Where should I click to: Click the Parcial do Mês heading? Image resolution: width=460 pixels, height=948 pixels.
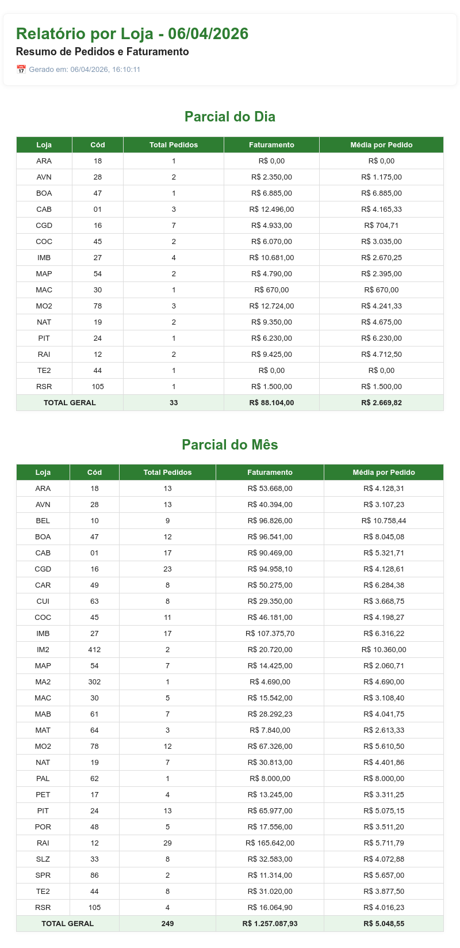click(x=230, y=445)
